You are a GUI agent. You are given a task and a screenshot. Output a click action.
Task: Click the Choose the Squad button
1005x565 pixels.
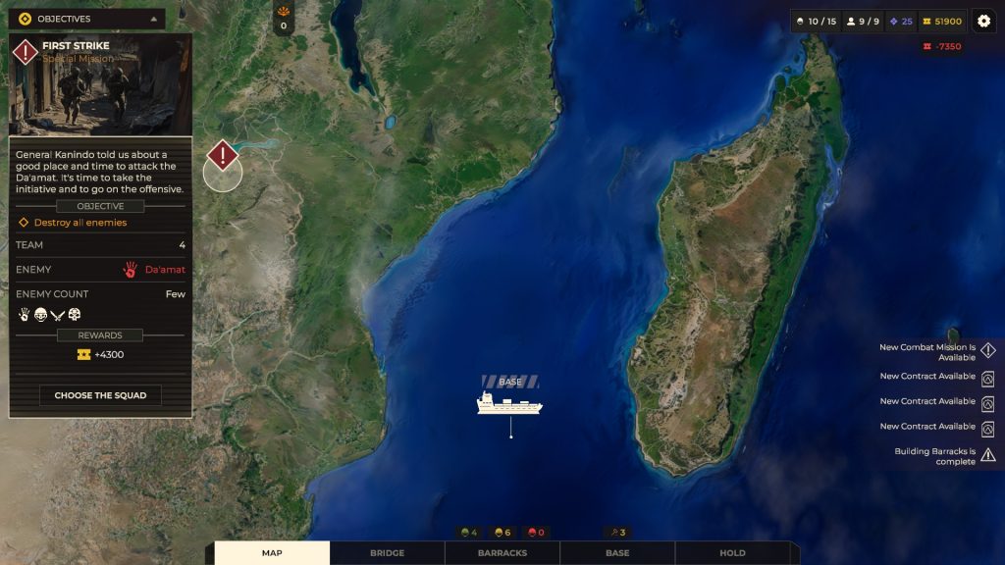pos(100,395)
